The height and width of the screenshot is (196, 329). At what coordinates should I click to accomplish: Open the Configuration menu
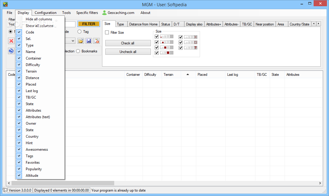click(46, 13)
